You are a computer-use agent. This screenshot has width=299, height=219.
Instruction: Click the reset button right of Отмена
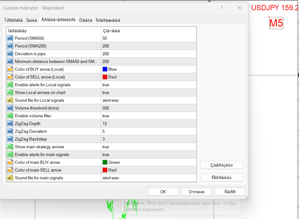[230, 192]
